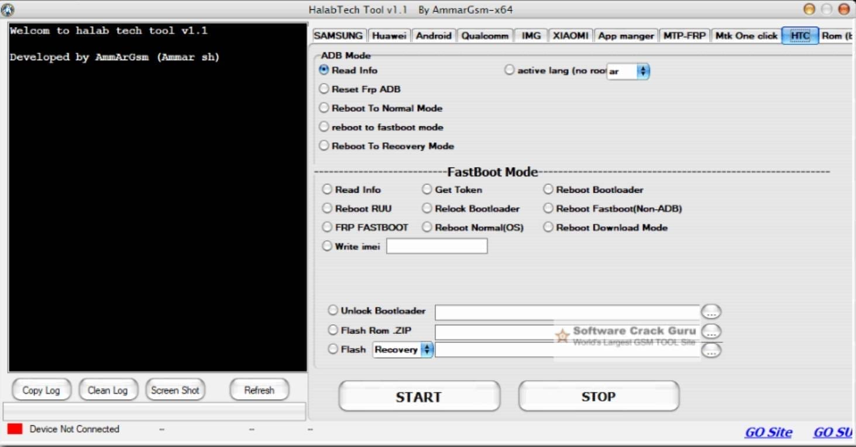Browse for a Flash Rom .ZIP file
The height and width of the screenshot is (447, 856).
coord(711,331)
